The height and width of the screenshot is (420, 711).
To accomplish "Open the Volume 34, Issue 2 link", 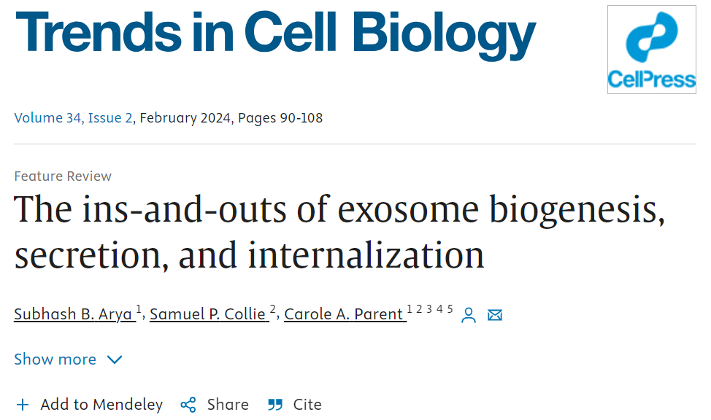I will pyautogui.click(x=73, y=118).
